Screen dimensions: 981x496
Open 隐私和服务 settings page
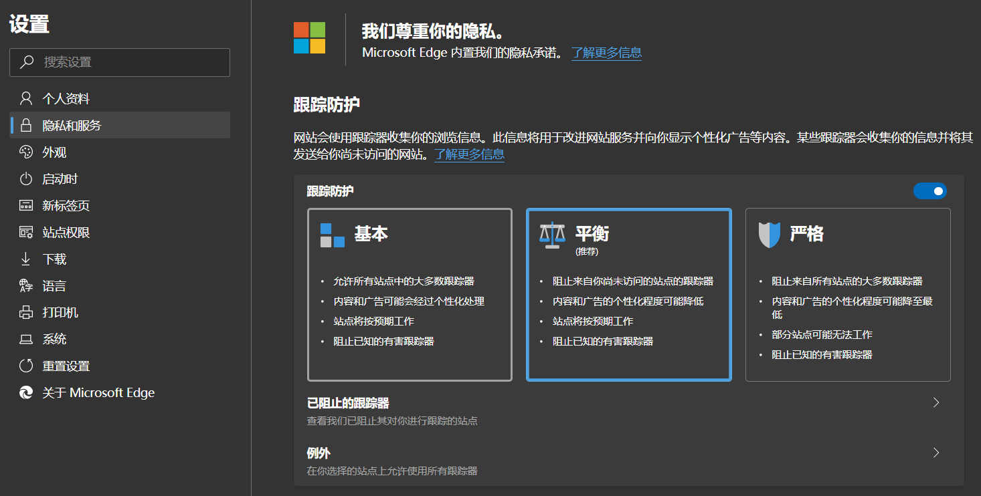120,125
